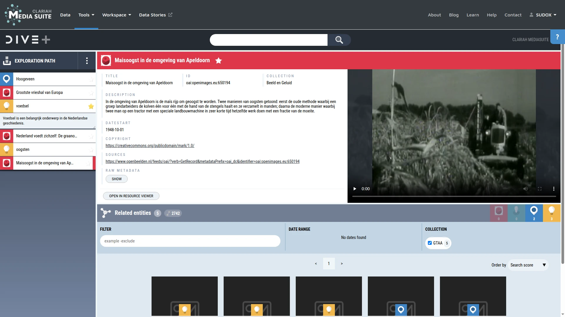Click the video progress bar
This screenshot has height=317, width=565.
pyautogui.click(x=454, y=196)
